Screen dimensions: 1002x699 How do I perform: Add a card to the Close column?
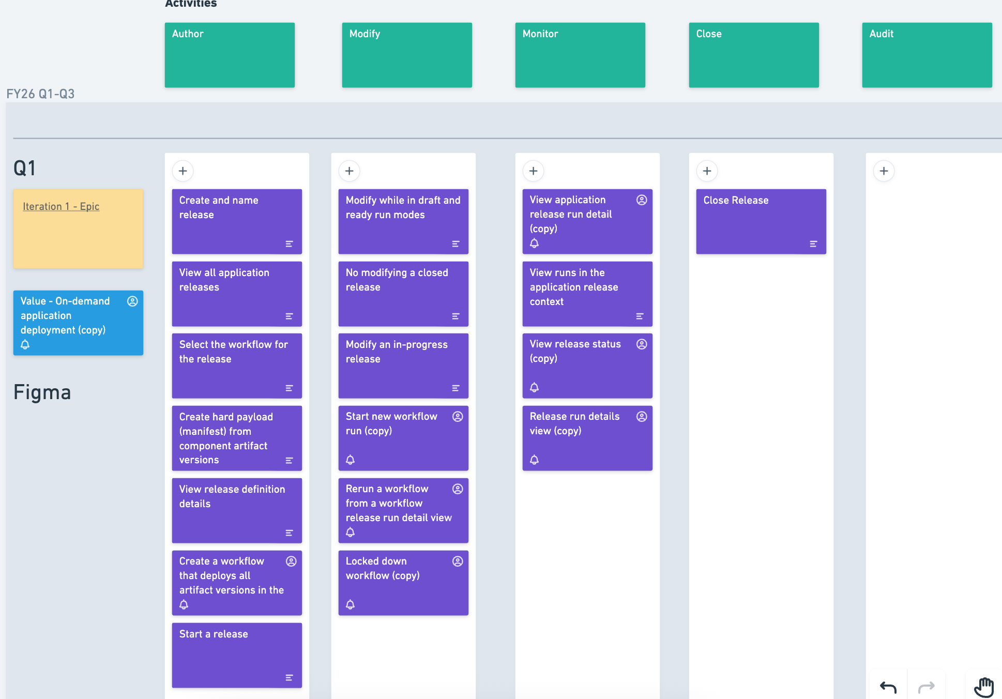point(707,171)
